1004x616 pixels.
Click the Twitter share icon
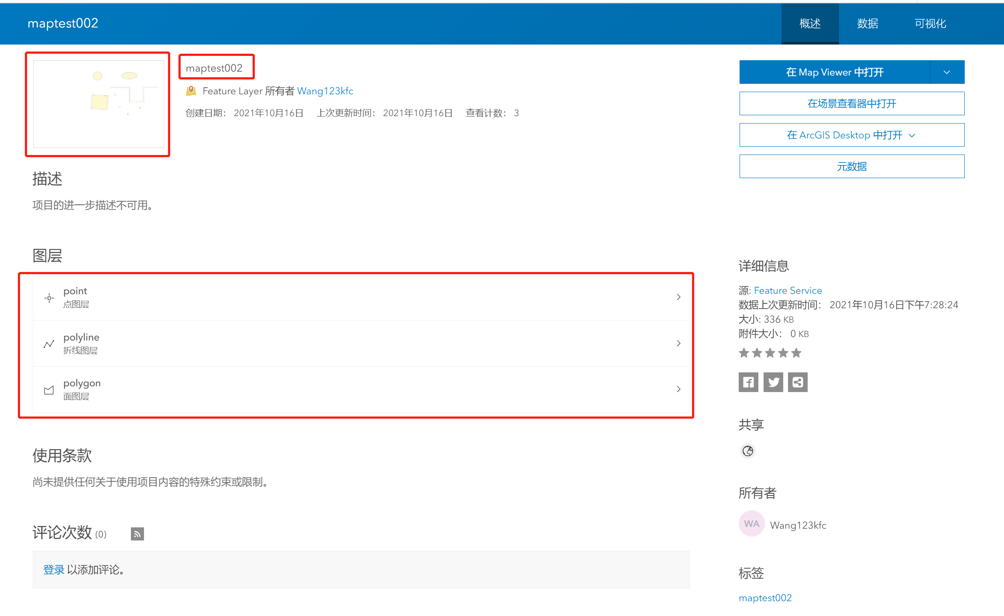[x=773, y=382]
